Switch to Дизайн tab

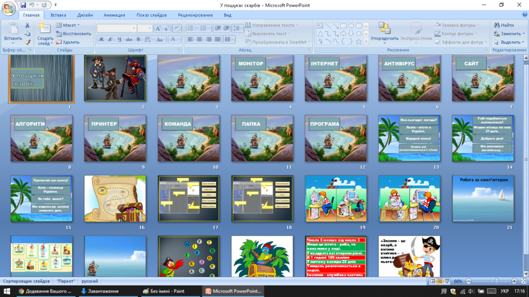(85, 15)
